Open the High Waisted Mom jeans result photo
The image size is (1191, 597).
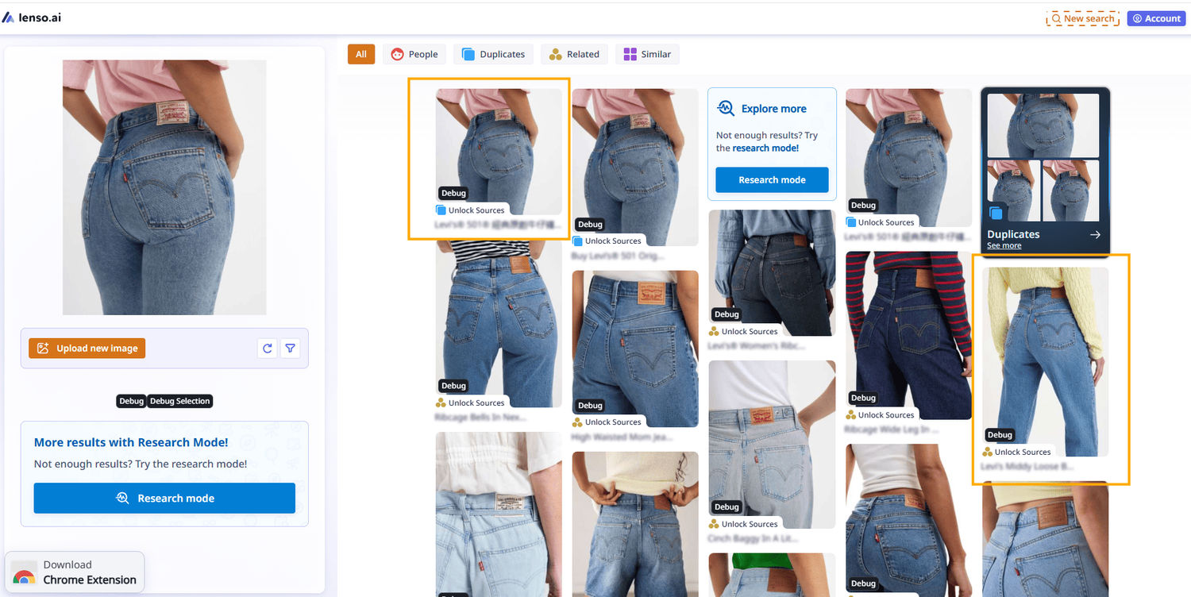pyautogui.click(x=635, y=349)
